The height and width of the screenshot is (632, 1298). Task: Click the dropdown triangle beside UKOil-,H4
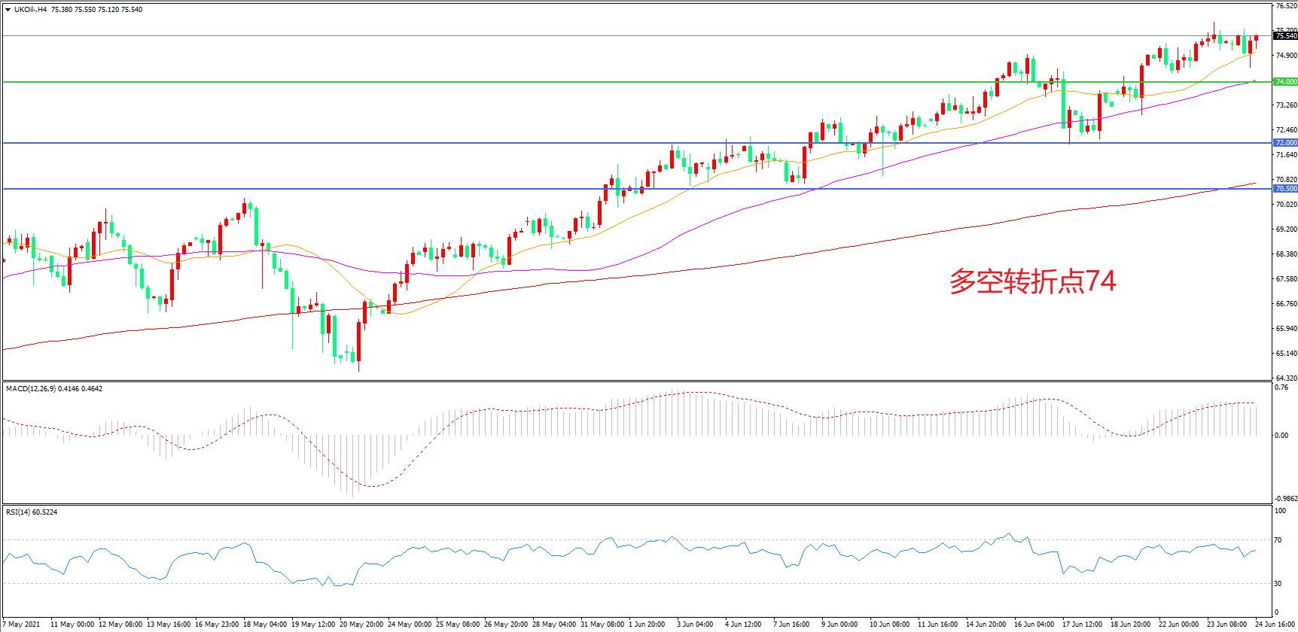[8, 10]
